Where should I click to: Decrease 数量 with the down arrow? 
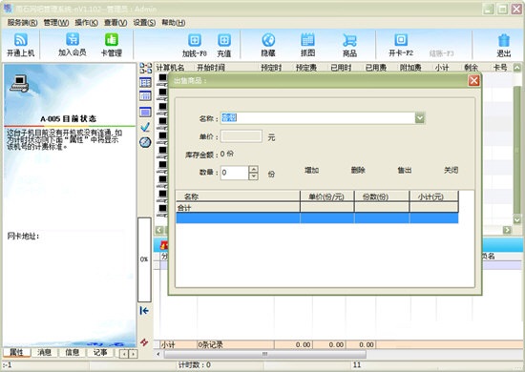click(254, 176)
